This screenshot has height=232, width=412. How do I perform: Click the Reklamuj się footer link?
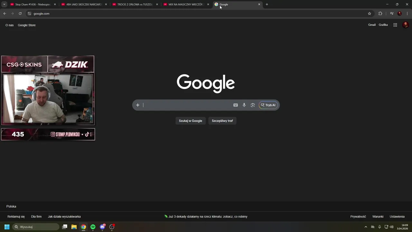(16, 217)
